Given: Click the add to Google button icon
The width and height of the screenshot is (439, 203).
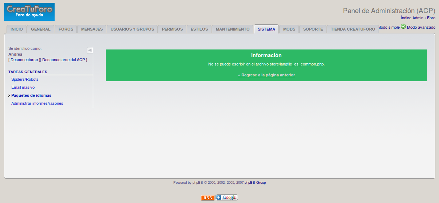Looking at the screenshot, I should pyautogui.click(x=227, y=198).
